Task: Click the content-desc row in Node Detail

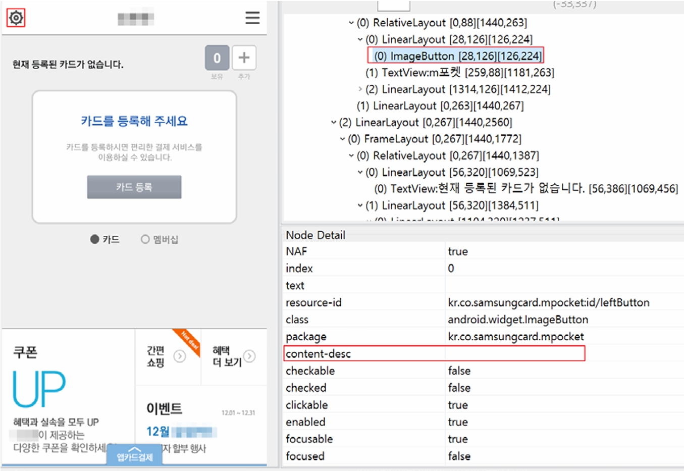Action: (x=434, y=353)
